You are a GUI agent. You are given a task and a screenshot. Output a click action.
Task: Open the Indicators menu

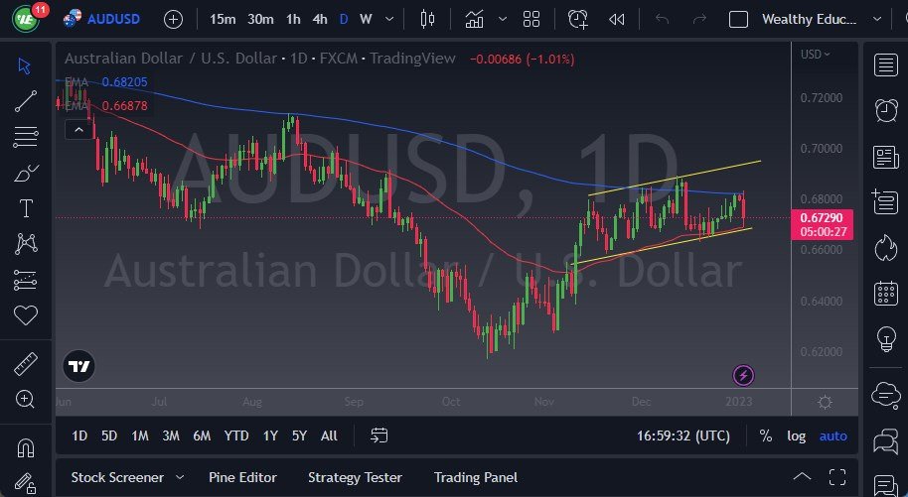474,20
